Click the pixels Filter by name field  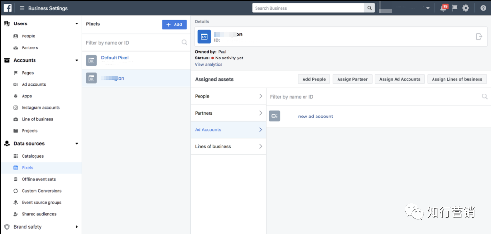(136, 43)
